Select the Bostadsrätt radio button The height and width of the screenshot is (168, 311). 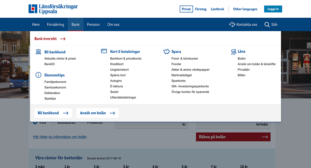[54, 122]
